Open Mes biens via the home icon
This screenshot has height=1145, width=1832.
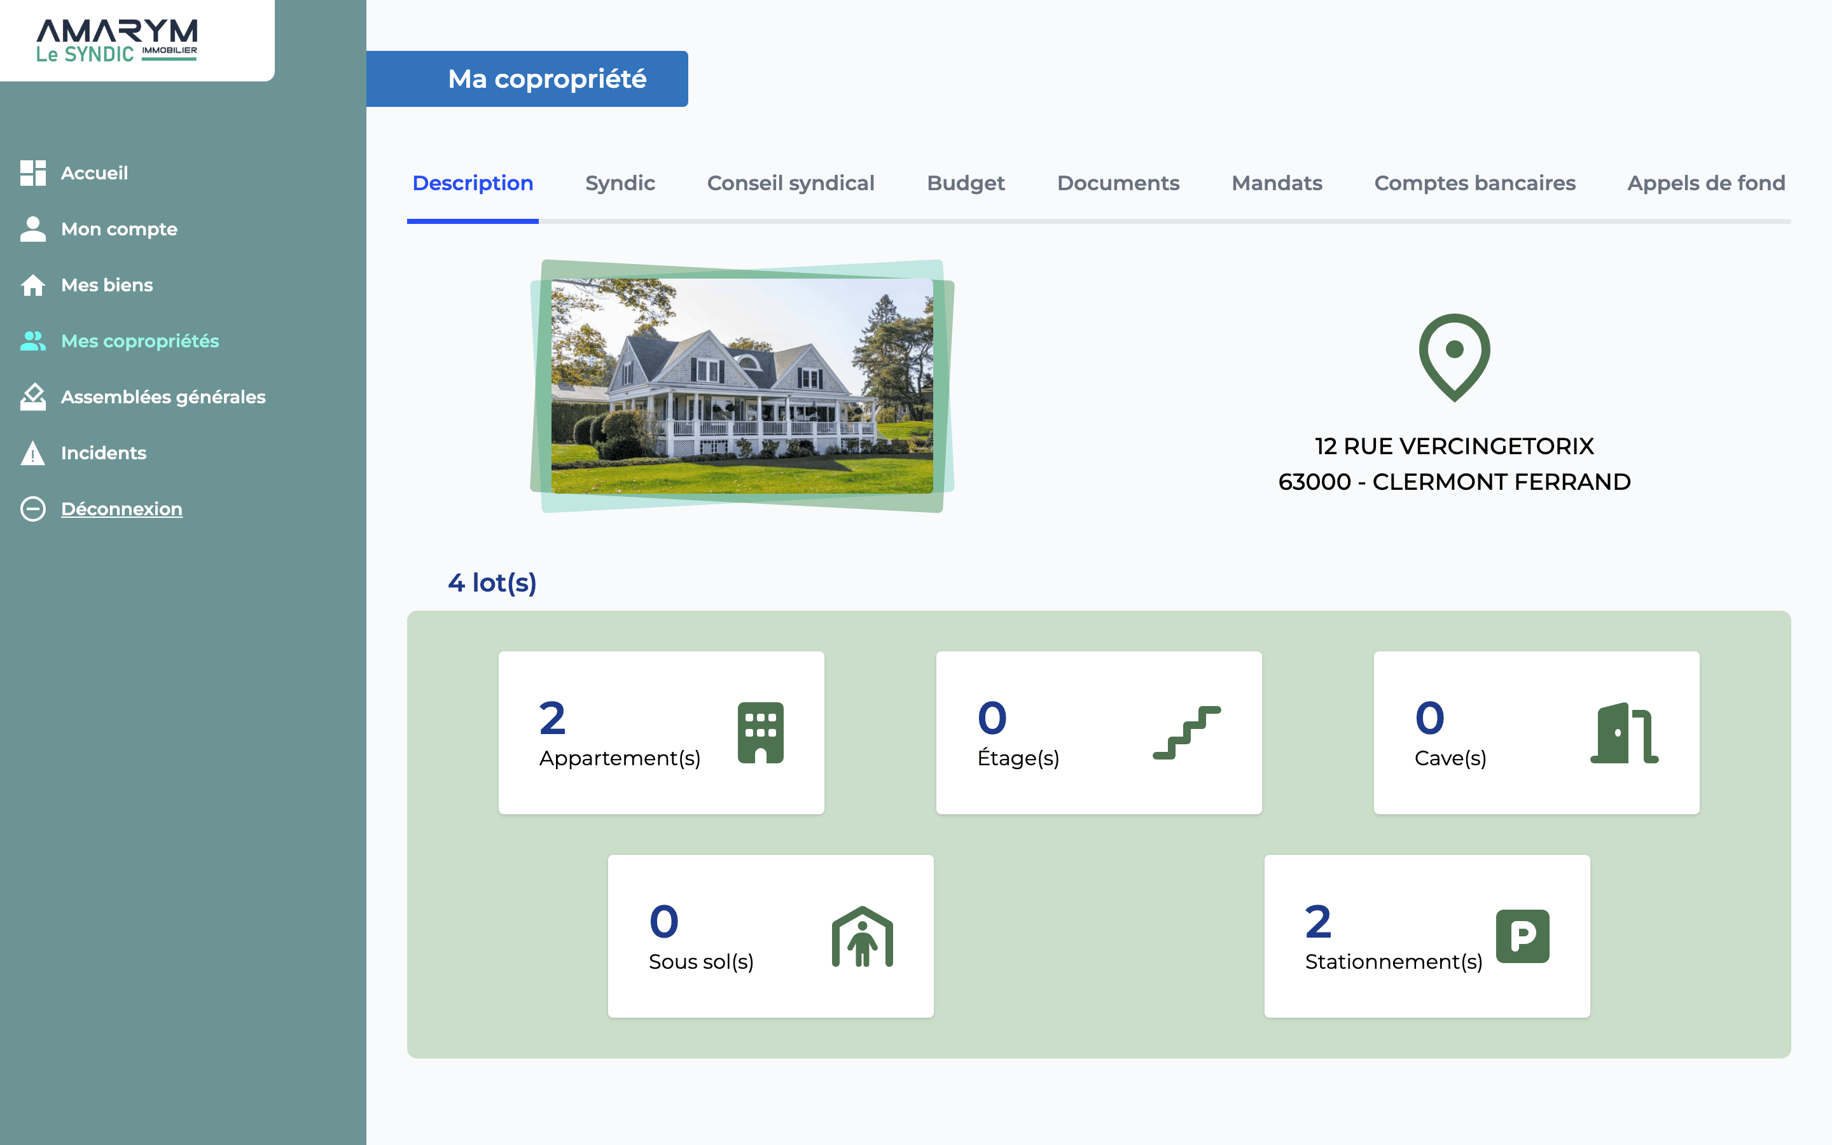point(33,285)
